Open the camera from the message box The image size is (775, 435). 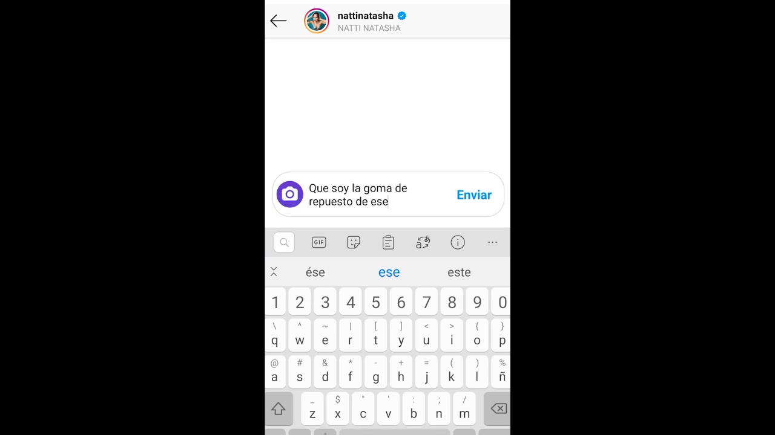click(290, 195)
